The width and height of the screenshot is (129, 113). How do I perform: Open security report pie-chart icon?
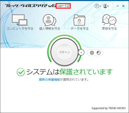[99, 53]
